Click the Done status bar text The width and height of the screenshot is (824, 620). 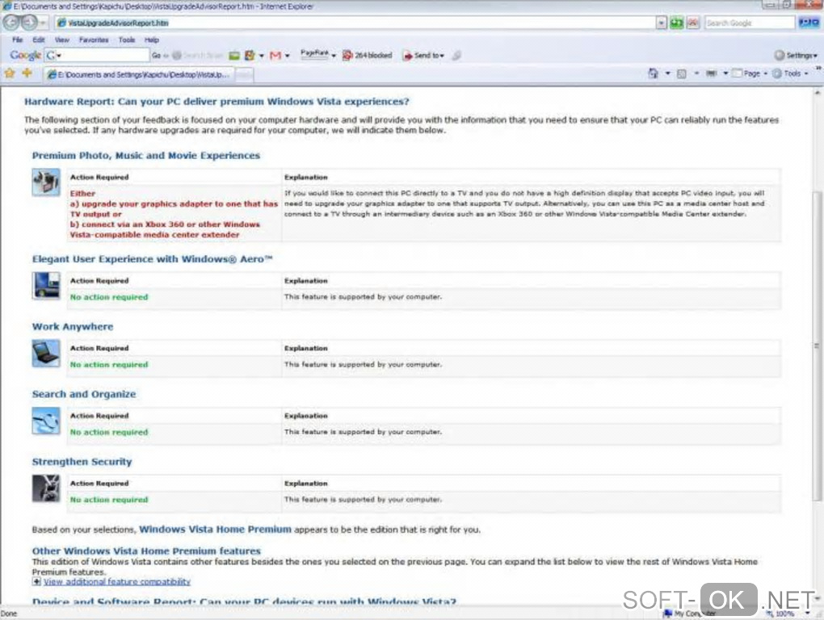click(9, 614)
